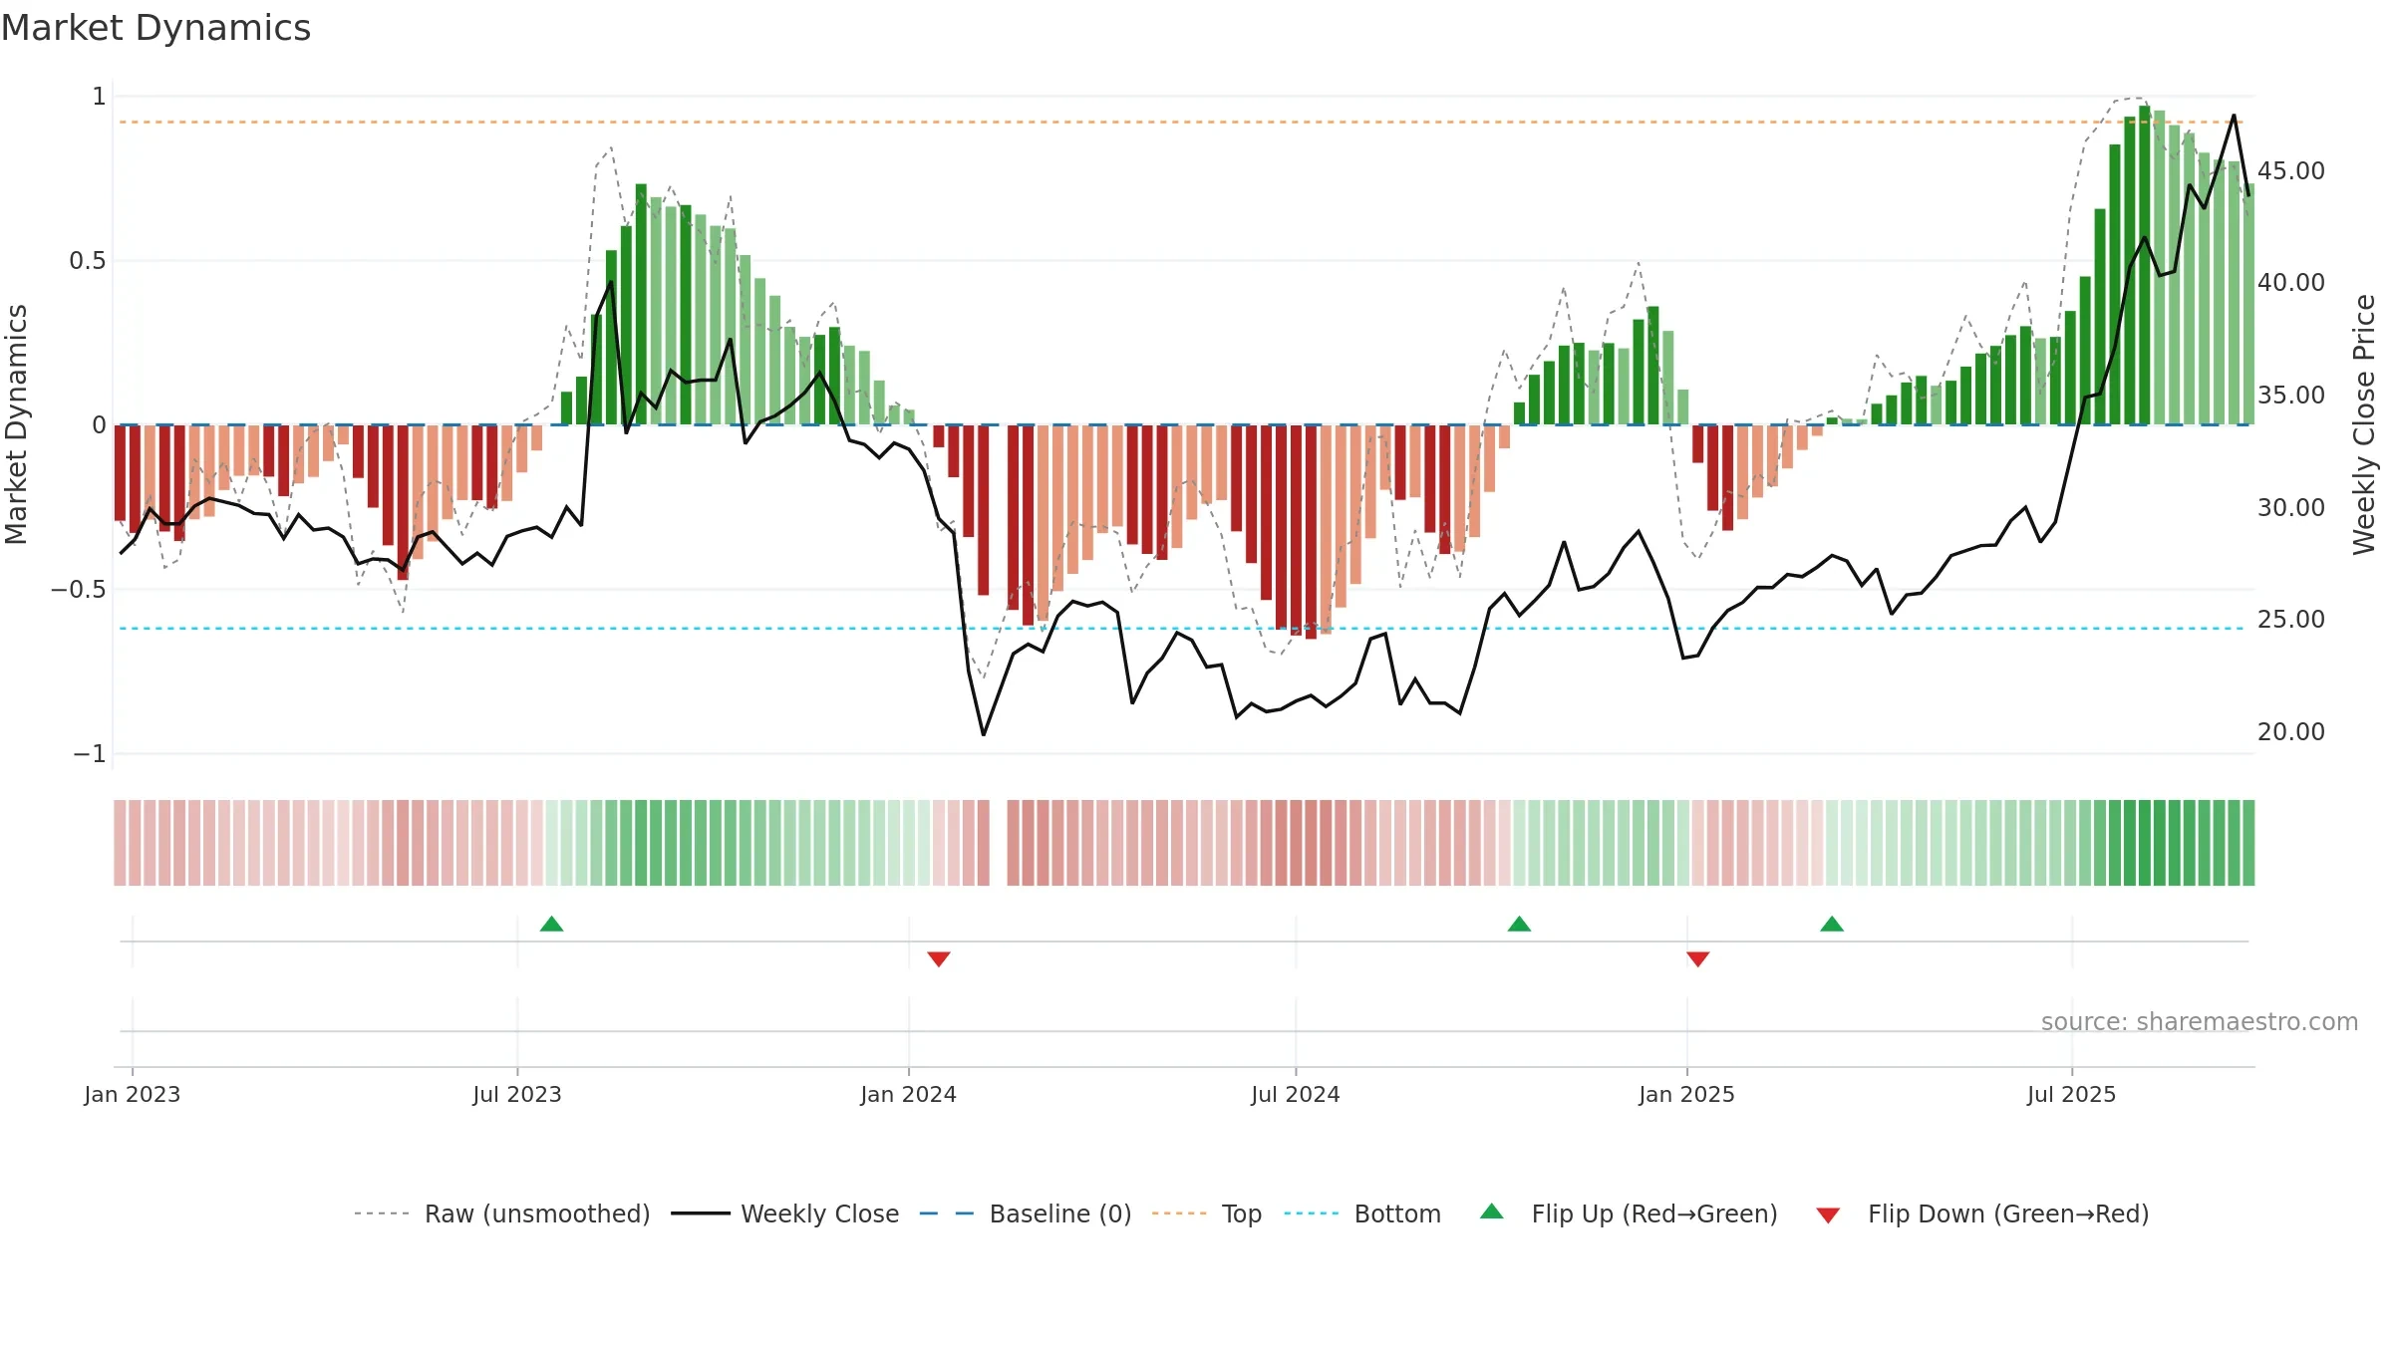Click the −1 left axis tick
This screenshot has height=1345, width=2392.
[90, 754]
